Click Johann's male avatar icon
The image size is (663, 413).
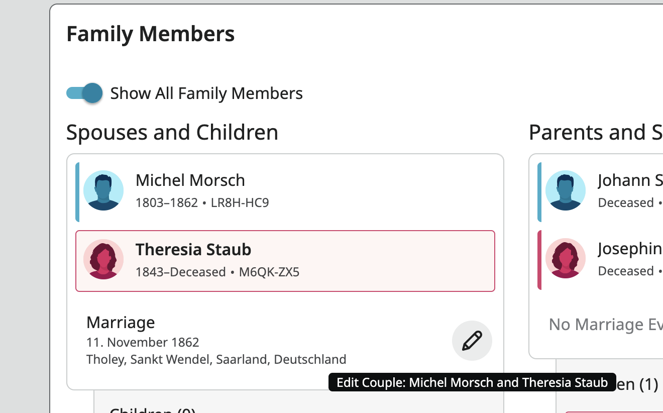click(x=566, y=190)
